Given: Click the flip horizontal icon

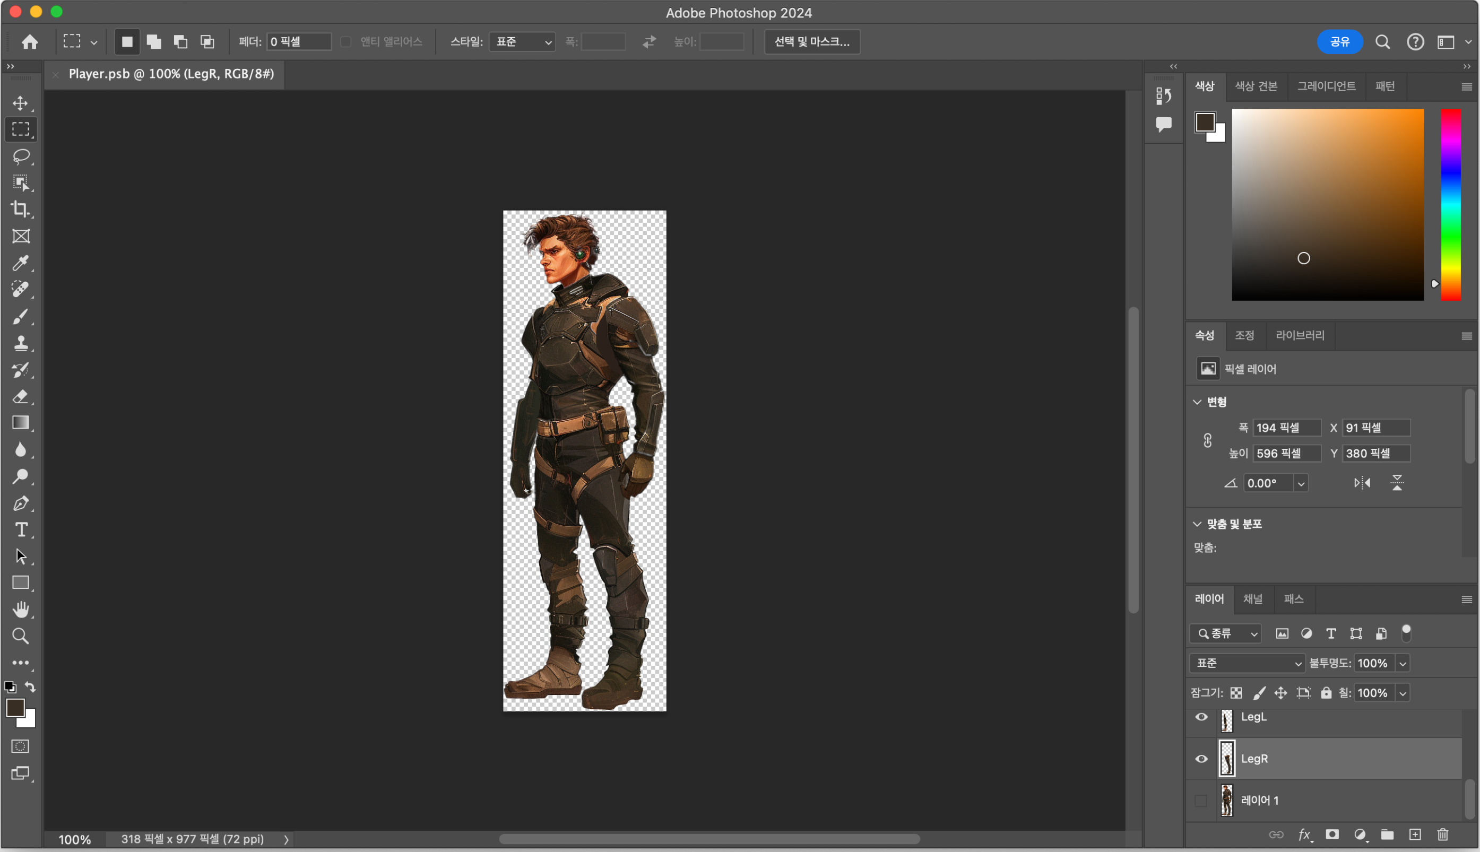Looking at the screenshot, I should (x=1362, y=483).
